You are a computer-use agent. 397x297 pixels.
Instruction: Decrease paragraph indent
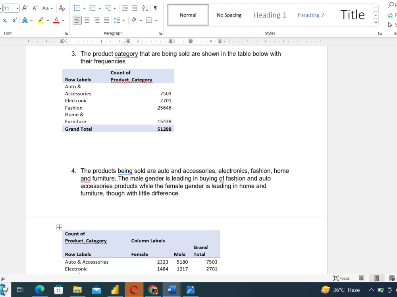pyautogui.click(x=125, y=8)
